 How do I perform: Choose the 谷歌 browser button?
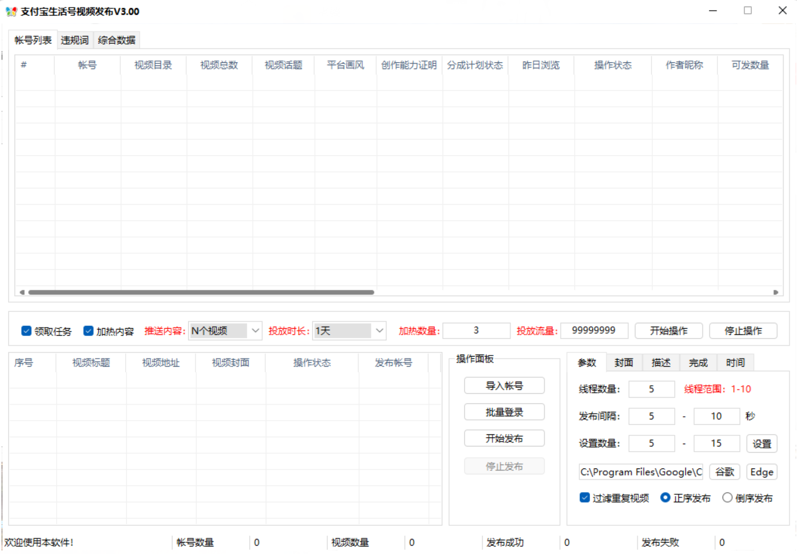click(x=724, y=472)
